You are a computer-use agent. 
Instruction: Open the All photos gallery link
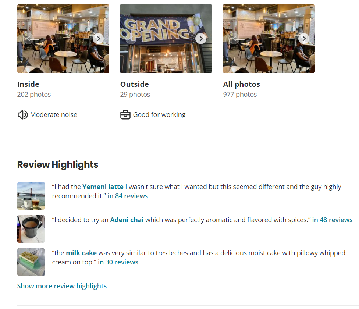(x=242, y=84)
